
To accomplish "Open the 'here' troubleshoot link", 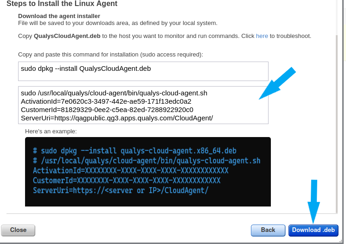I will click(262, 36).
